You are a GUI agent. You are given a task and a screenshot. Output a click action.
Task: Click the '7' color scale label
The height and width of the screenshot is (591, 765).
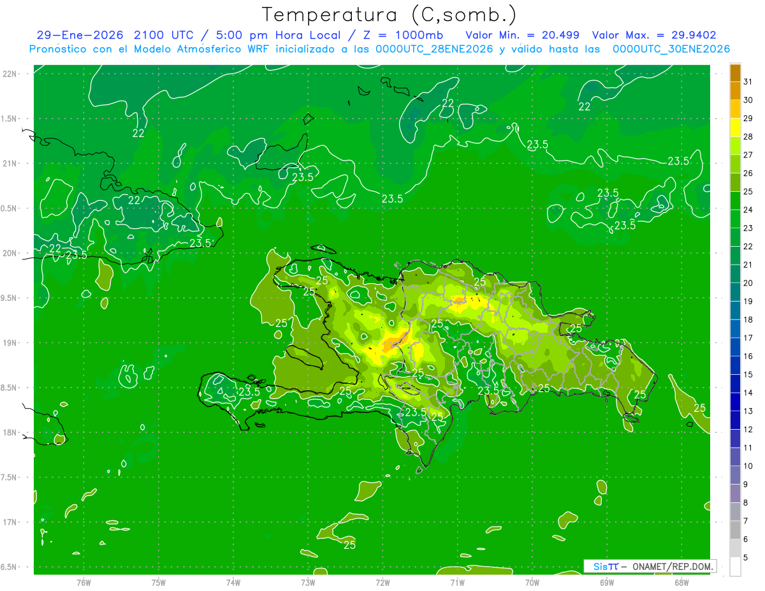coord(746,521)
